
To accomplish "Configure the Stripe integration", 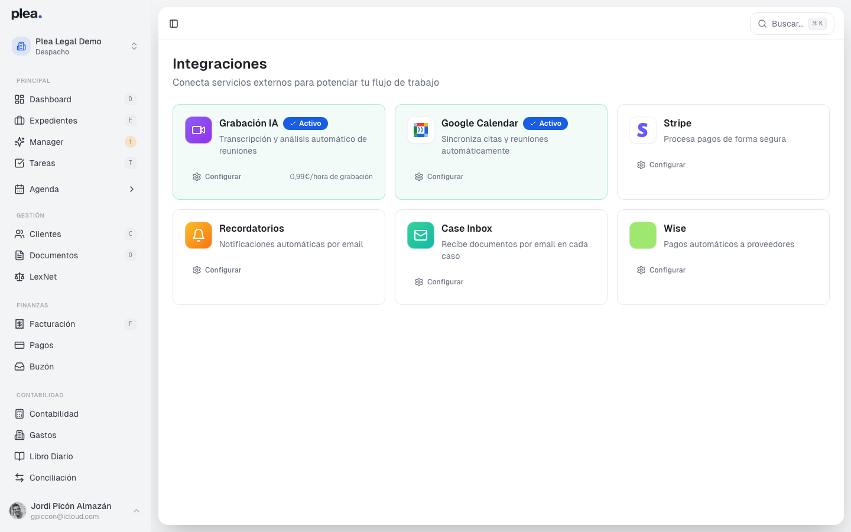I will click(x=661, y=164).
